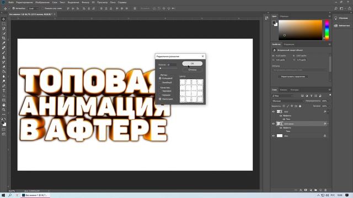
Task: Click the add layer style fx icon
Action: coord(301,190)
